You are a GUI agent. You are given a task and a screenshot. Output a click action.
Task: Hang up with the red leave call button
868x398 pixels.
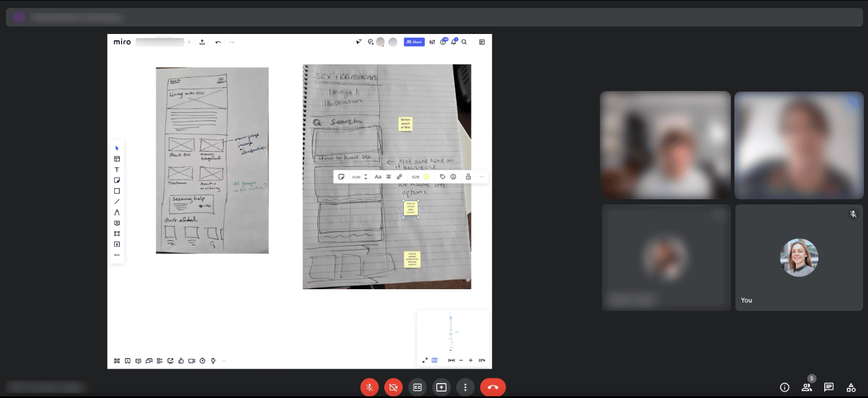click(x=493, y=388)
